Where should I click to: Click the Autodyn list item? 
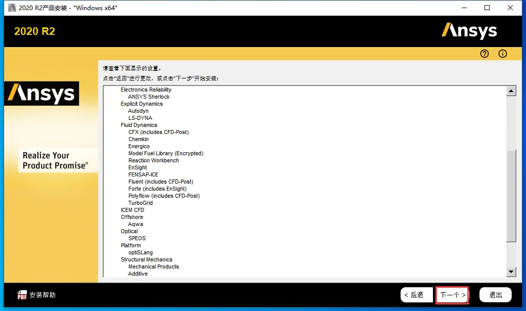point(138,111)
